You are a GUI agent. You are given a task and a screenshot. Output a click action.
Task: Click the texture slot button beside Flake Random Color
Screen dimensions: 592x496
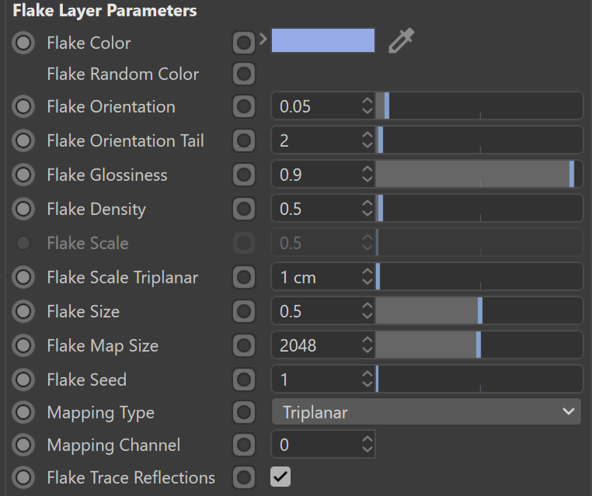point(243,74)
